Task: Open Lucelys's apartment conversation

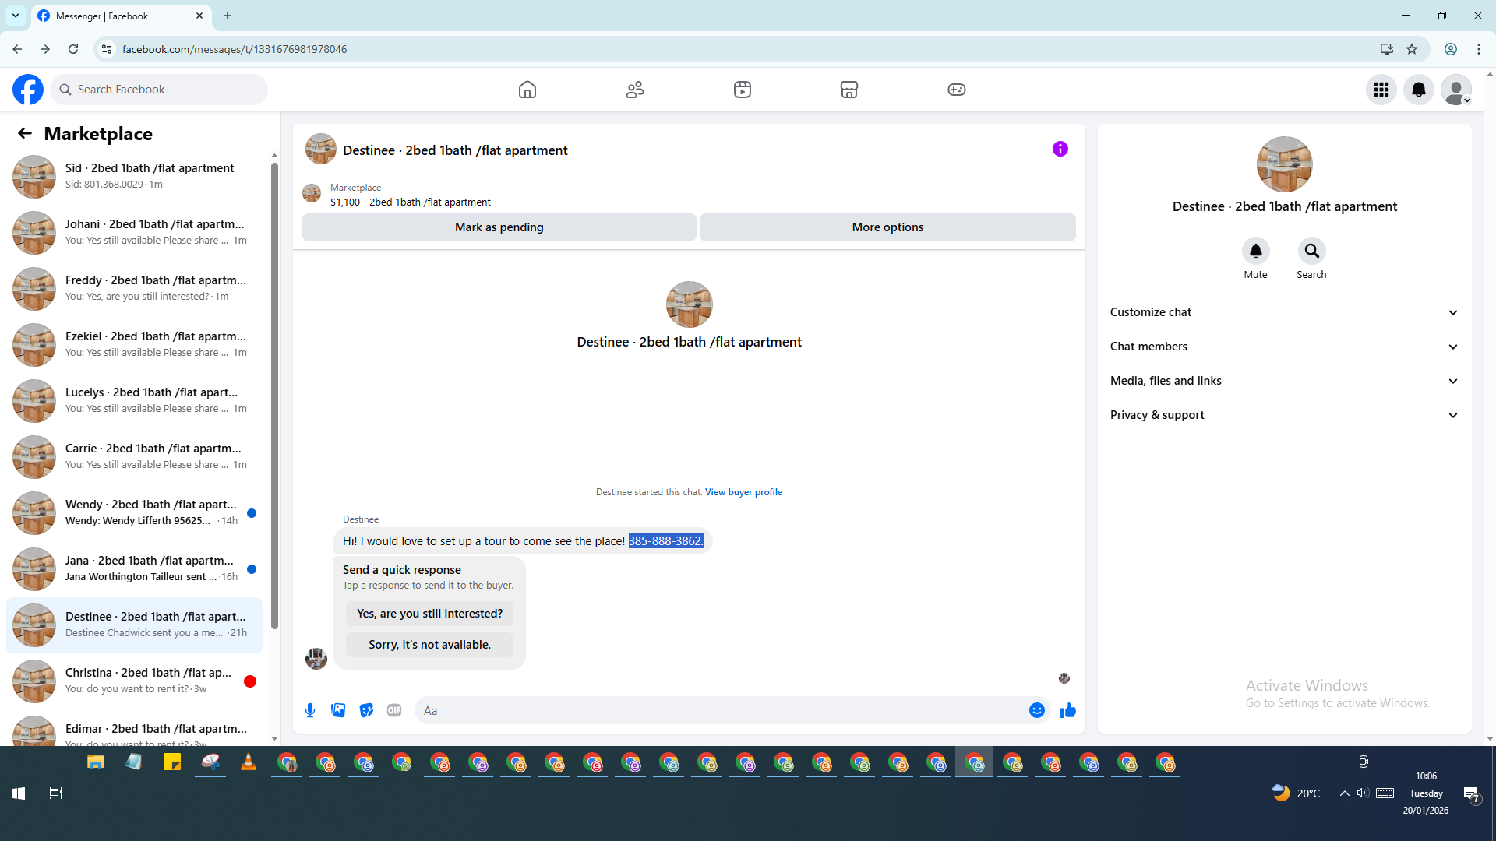Action: pos(134,401)
